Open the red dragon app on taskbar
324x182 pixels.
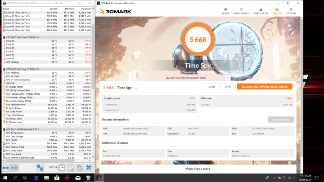click(x=67, y=178)
